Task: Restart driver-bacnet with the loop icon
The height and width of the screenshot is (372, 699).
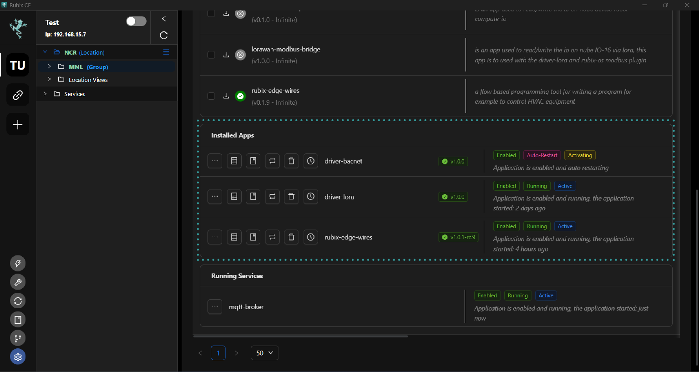Action: (x=273, y=161)
